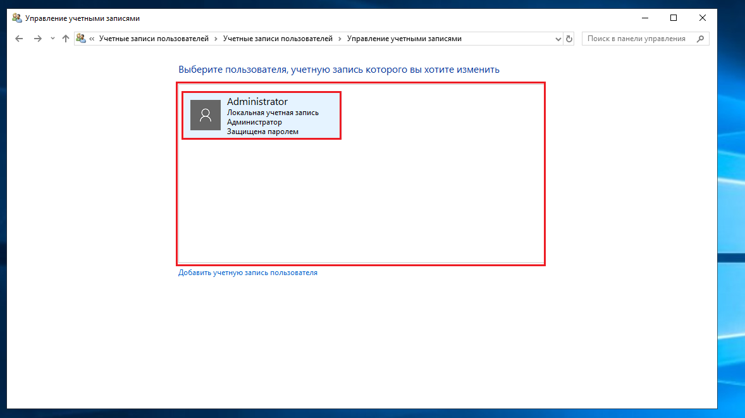Image resolution: width=745 pixels, height=418 pixels.
Task: Click the window title icon for the system menu
Action: (x=17, y=18)
